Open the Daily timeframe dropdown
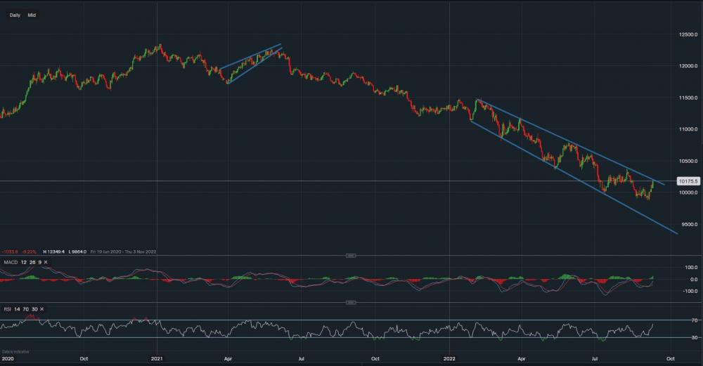 click(x=15, y=15)
